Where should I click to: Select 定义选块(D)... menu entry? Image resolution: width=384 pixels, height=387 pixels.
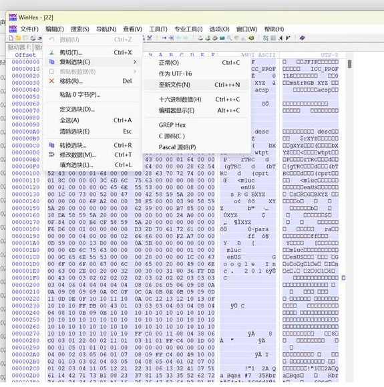(x=92, y=109)
